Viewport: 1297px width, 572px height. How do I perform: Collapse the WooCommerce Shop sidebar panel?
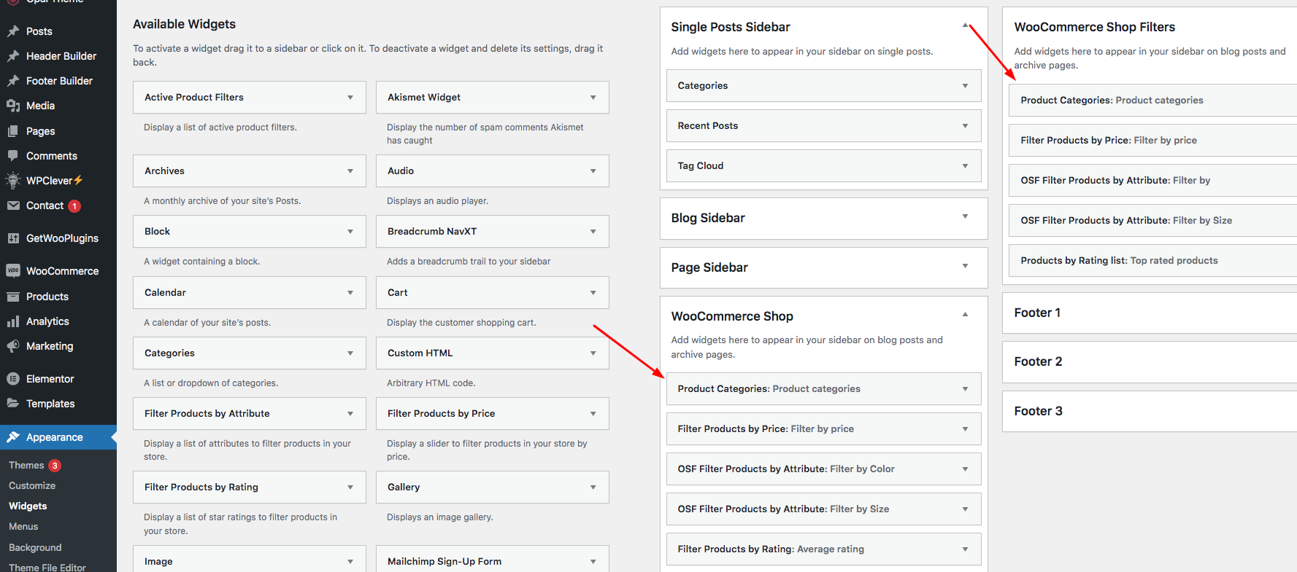tap(965, 315)
